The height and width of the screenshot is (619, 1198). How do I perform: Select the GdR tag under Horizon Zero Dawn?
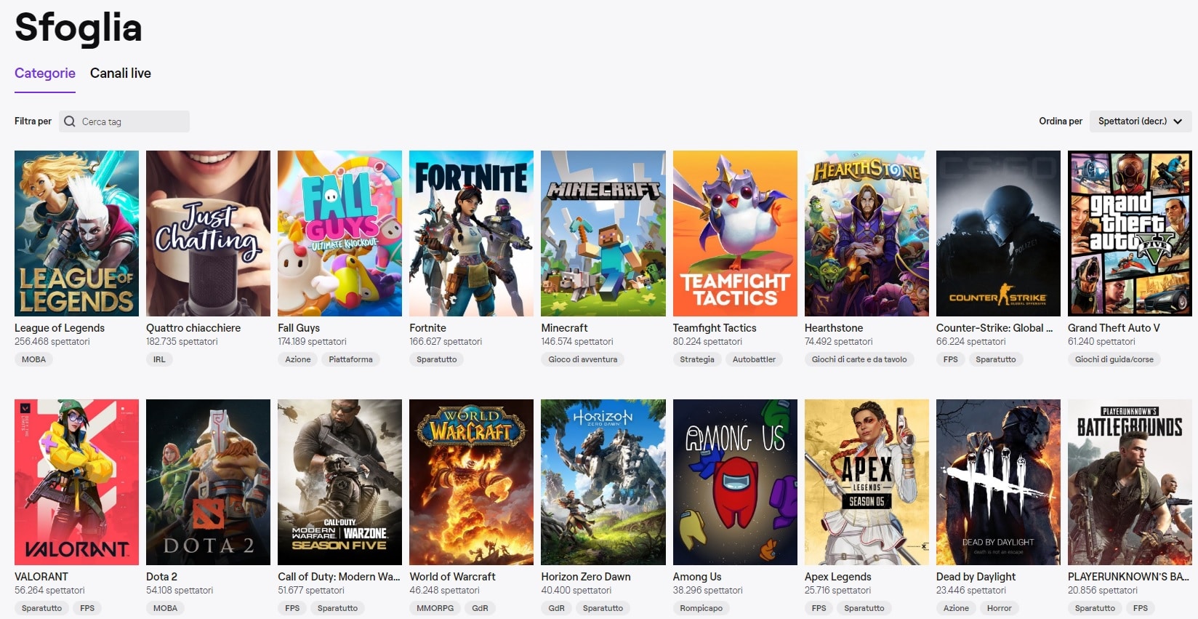[557, 608]
